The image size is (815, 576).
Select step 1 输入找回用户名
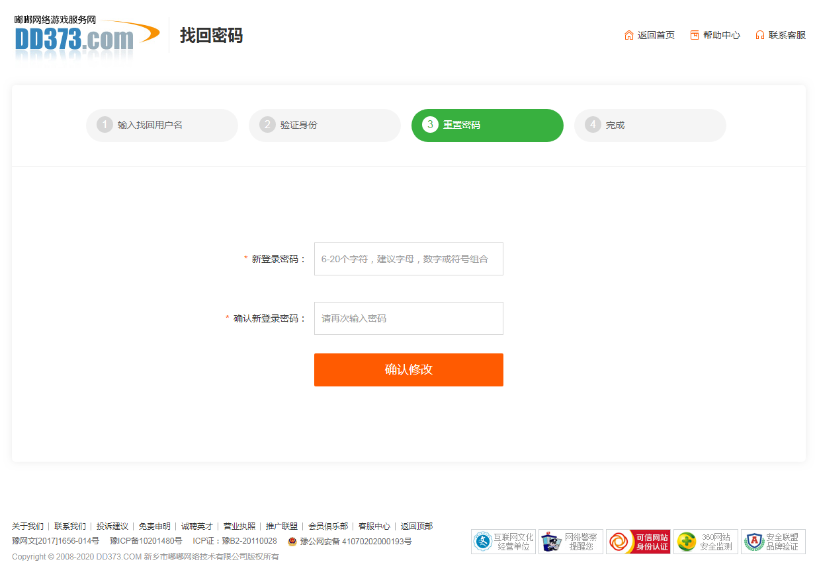tap(162, 126)
